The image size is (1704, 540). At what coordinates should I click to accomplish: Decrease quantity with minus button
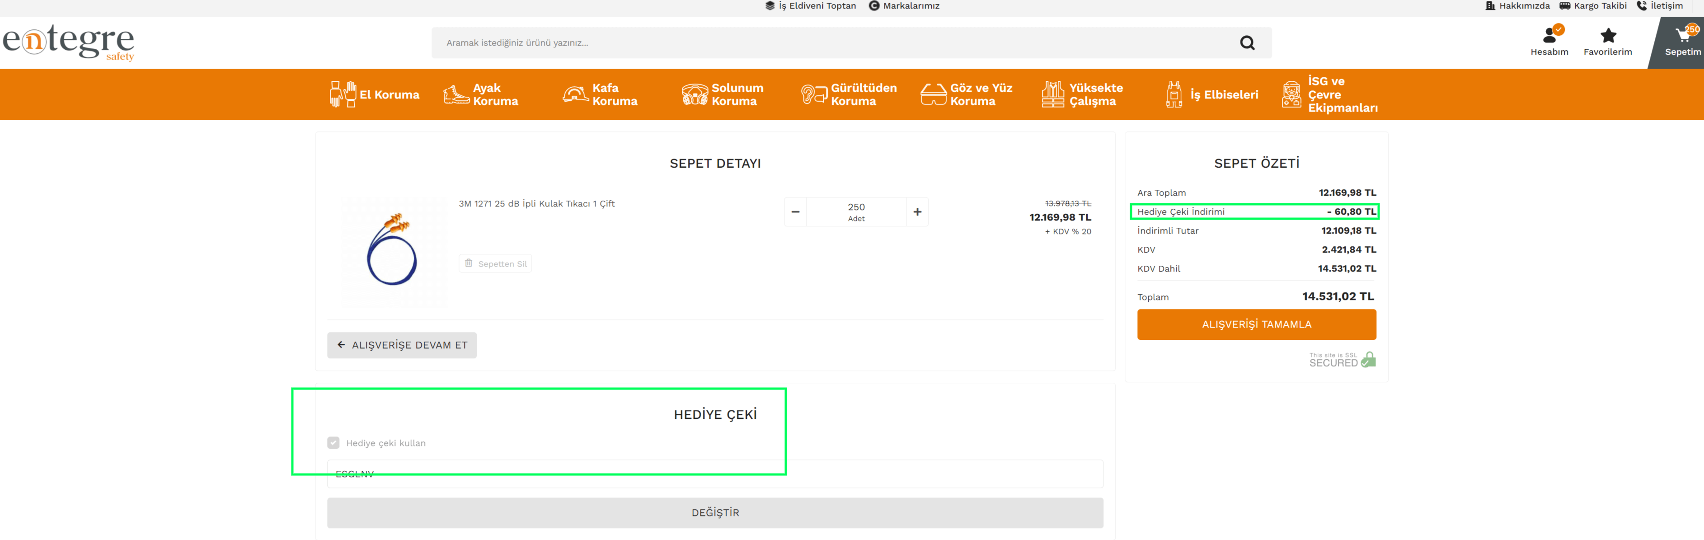pyautogui.click(x=795, y=212)
